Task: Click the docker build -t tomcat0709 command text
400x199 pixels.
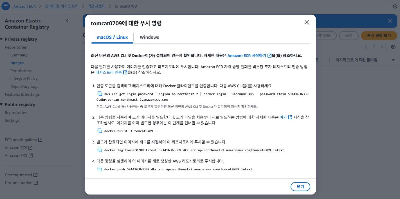Action: coord(130,131)
